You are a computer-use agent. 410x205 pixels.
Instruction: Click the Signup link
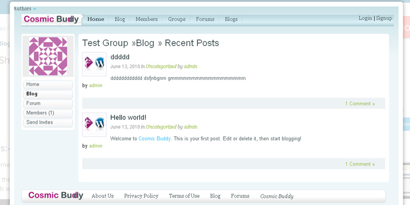tap(384, 18)
